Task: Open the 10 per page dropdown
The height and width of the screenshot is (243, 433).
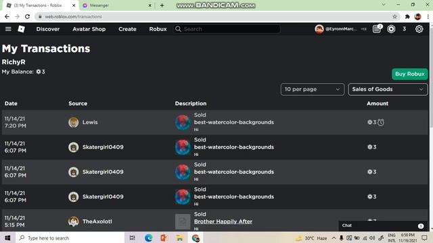Action: tap(313, 89)
